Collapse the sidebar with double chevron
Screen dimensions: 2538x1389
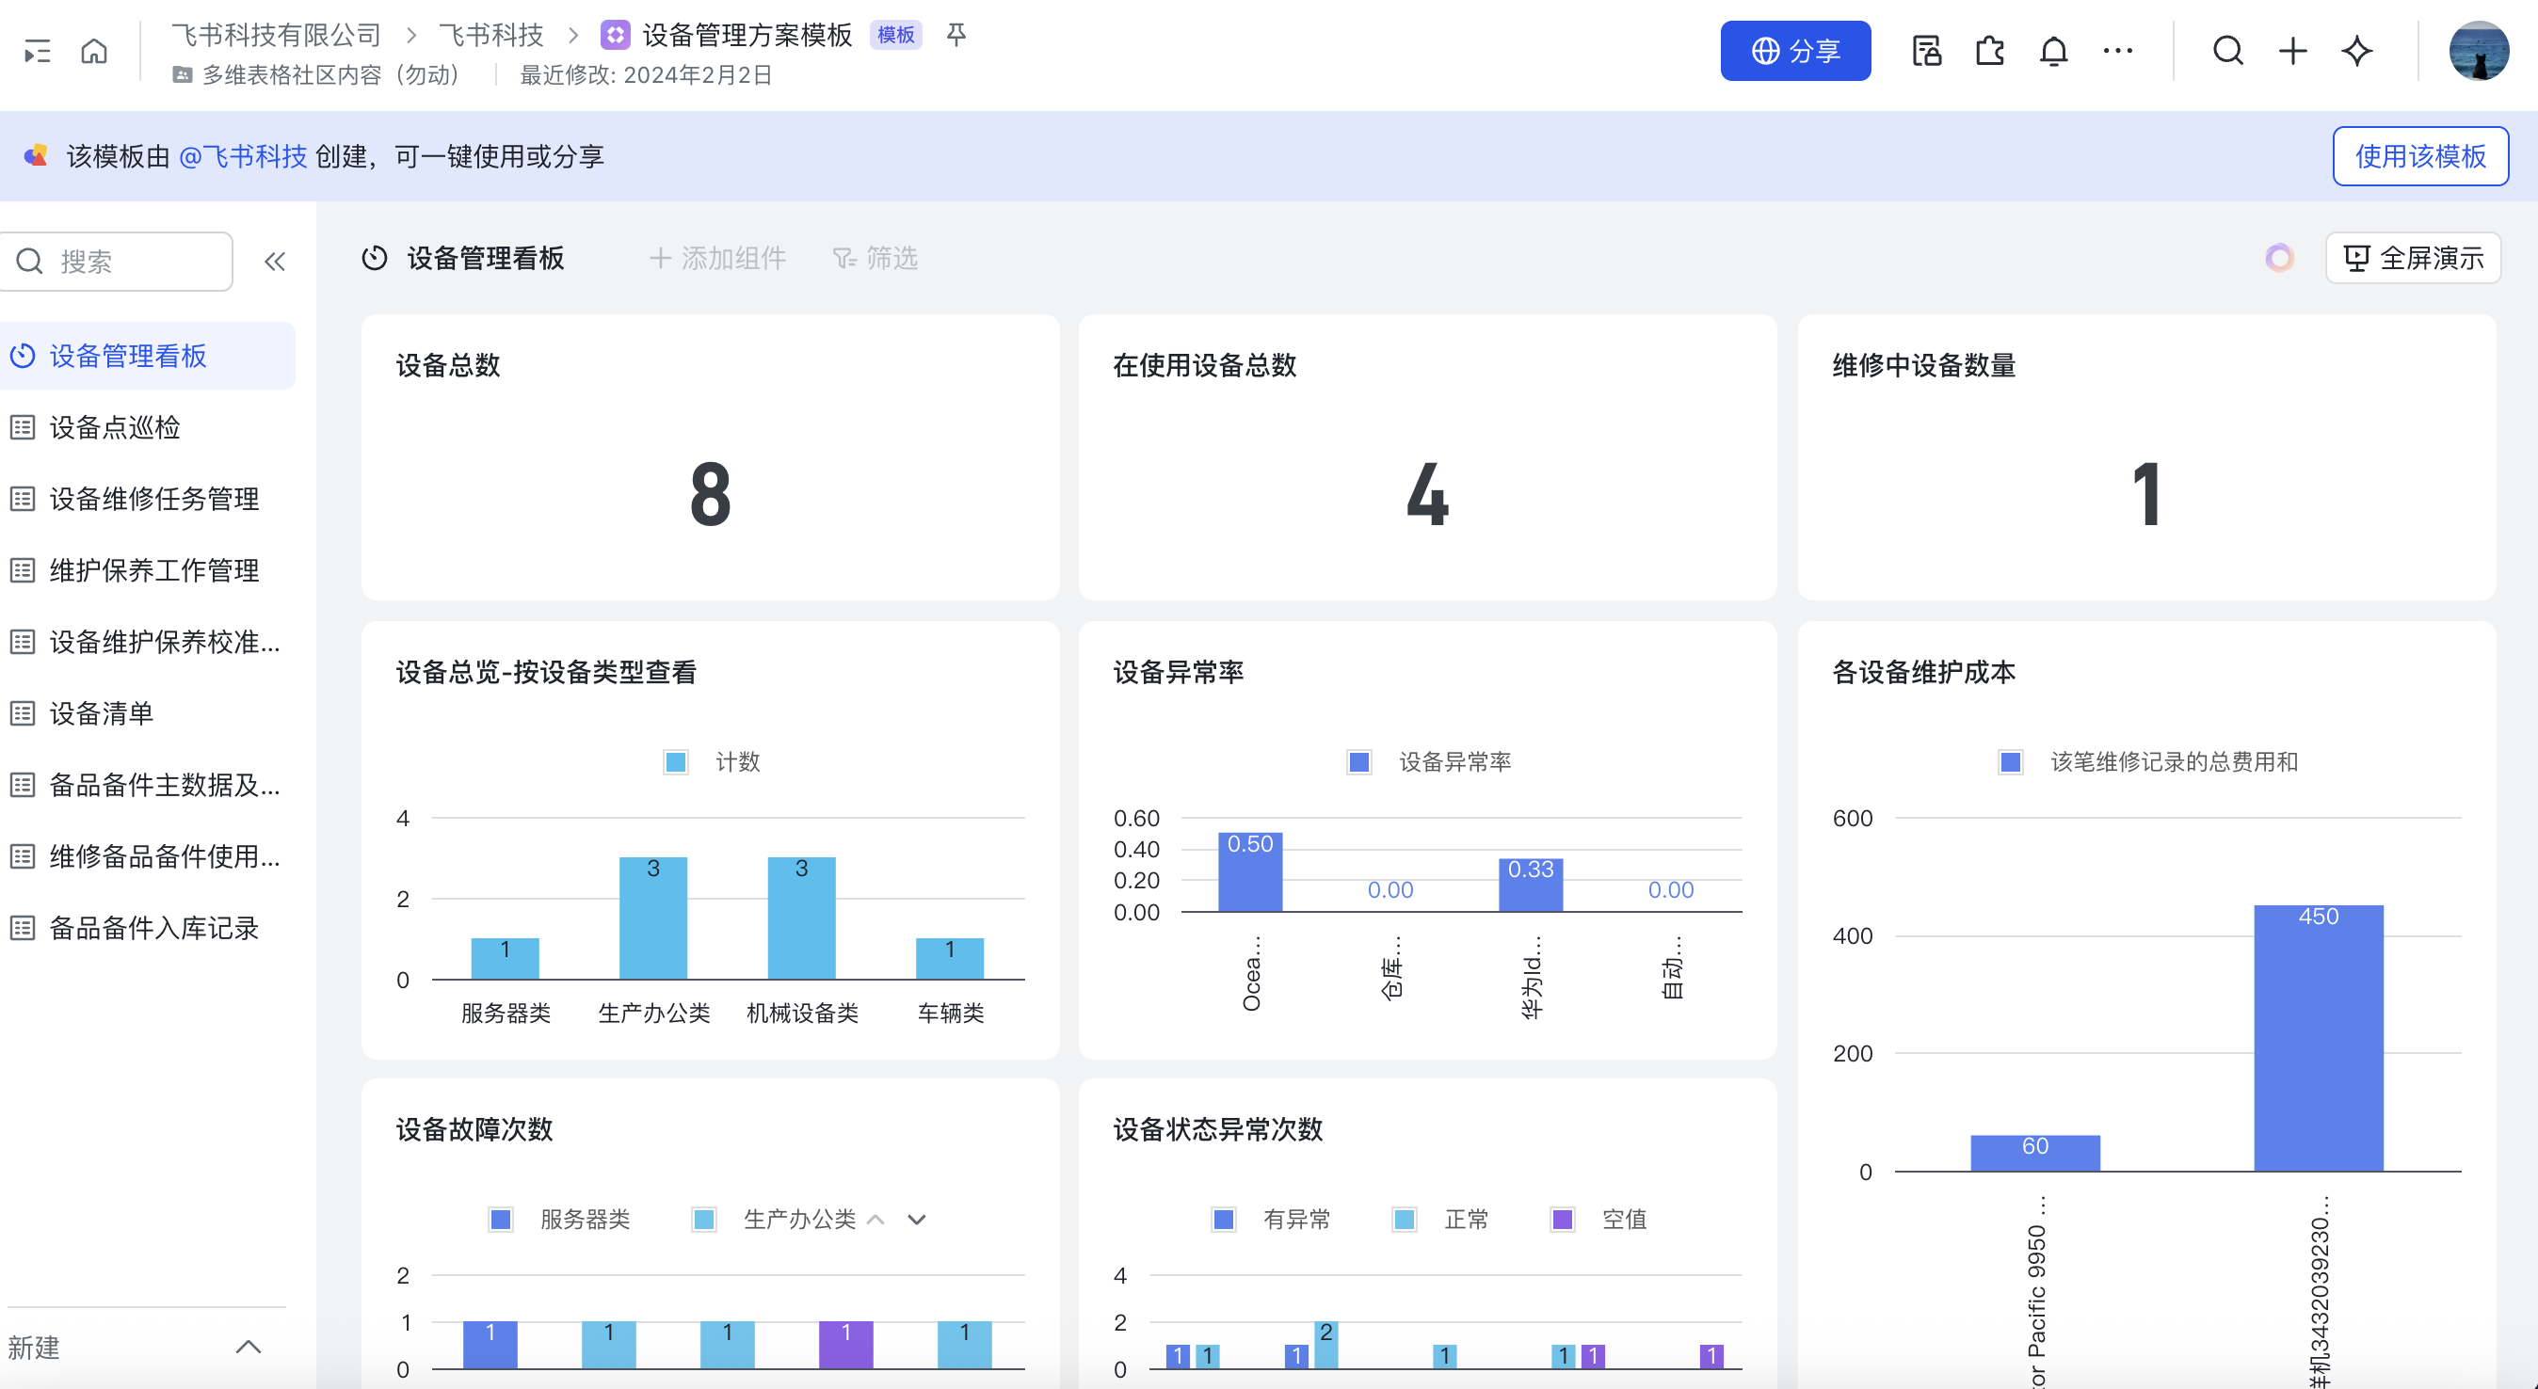(275, 261)
